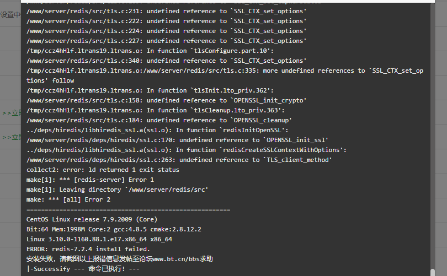The height and width of the screenshot is (276, 447).
Task: Select the 'collect2: error: ld returned' line
Action: tap(103, 170)
